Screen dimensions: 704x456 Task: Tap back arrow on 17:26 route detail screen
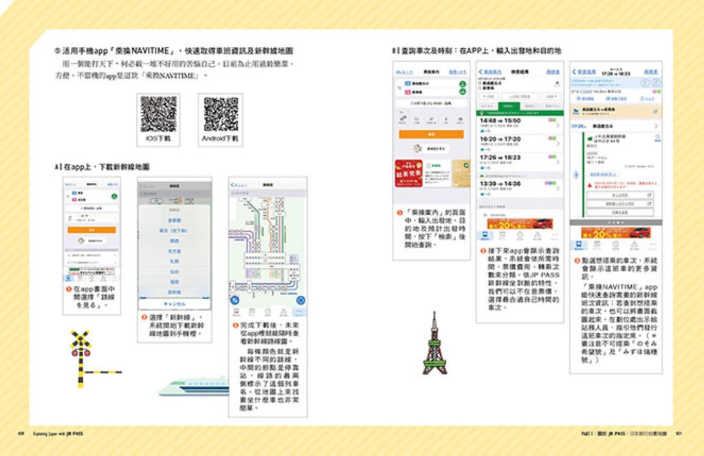point(575,72)
